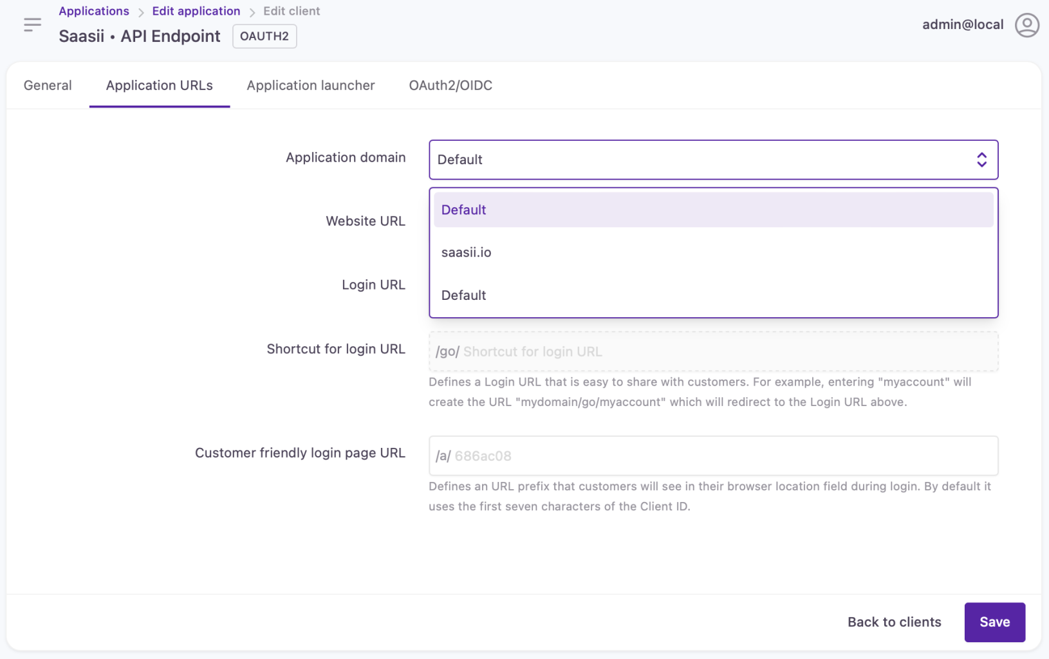Click the OAUTH2 badge
Image resolution: width=1049 pixels, height=659 pixels.
[x=265, y=36]
